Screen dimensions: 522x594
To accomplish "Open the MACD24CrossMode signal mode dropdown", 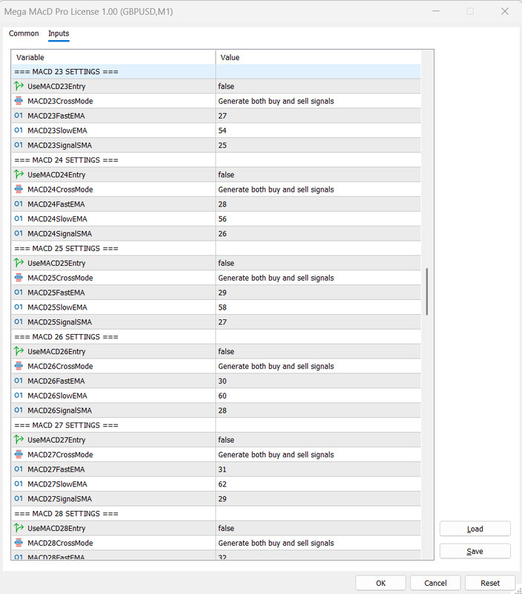I will tap(318, 189).
